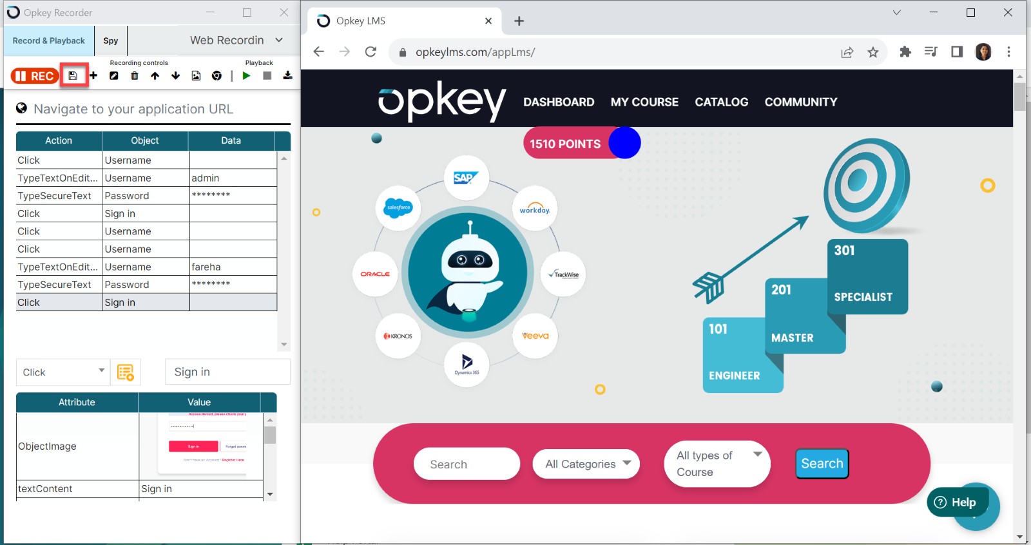
Task: Pause recording with the REC button
Action: click(x=35, y=76)
